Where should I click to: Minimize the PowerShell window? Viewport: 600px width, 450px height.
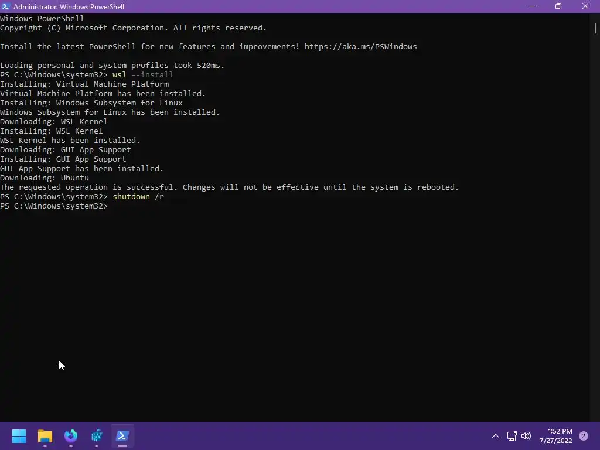[x=532, y=6]
